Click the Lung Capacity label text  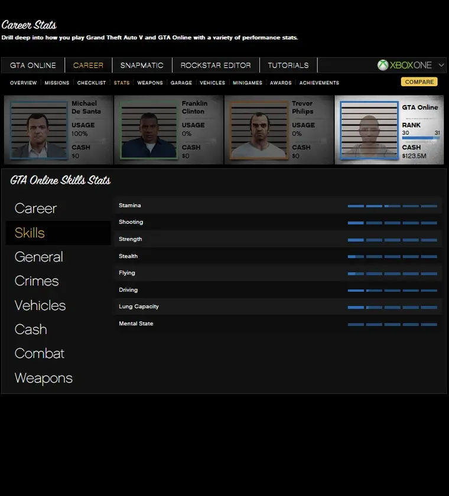pyautogui.click(x=139, y=306)
